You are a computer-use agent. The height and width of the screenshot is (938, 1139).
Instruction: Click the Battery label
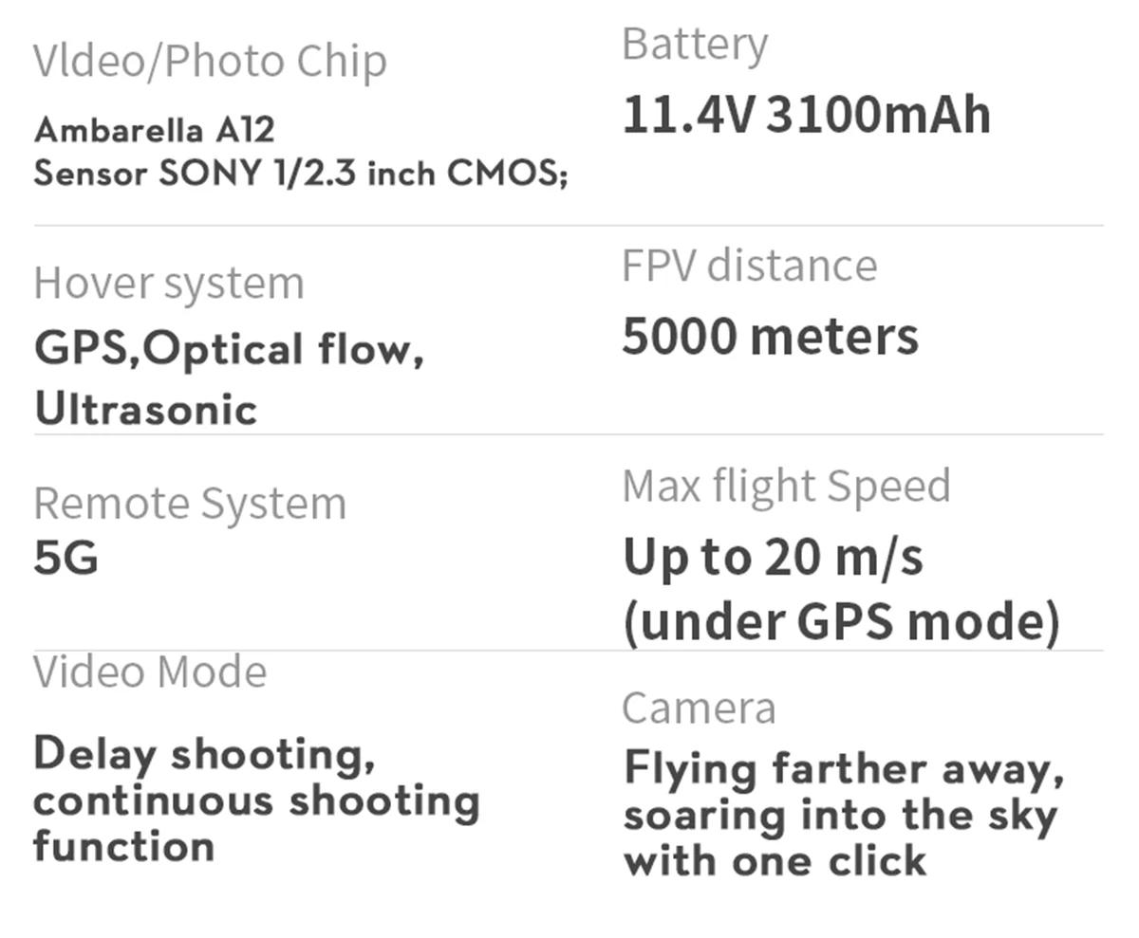[695, 45]
